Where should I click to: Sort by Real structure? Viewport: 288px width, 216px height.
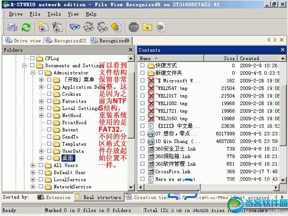coord(99,197)
